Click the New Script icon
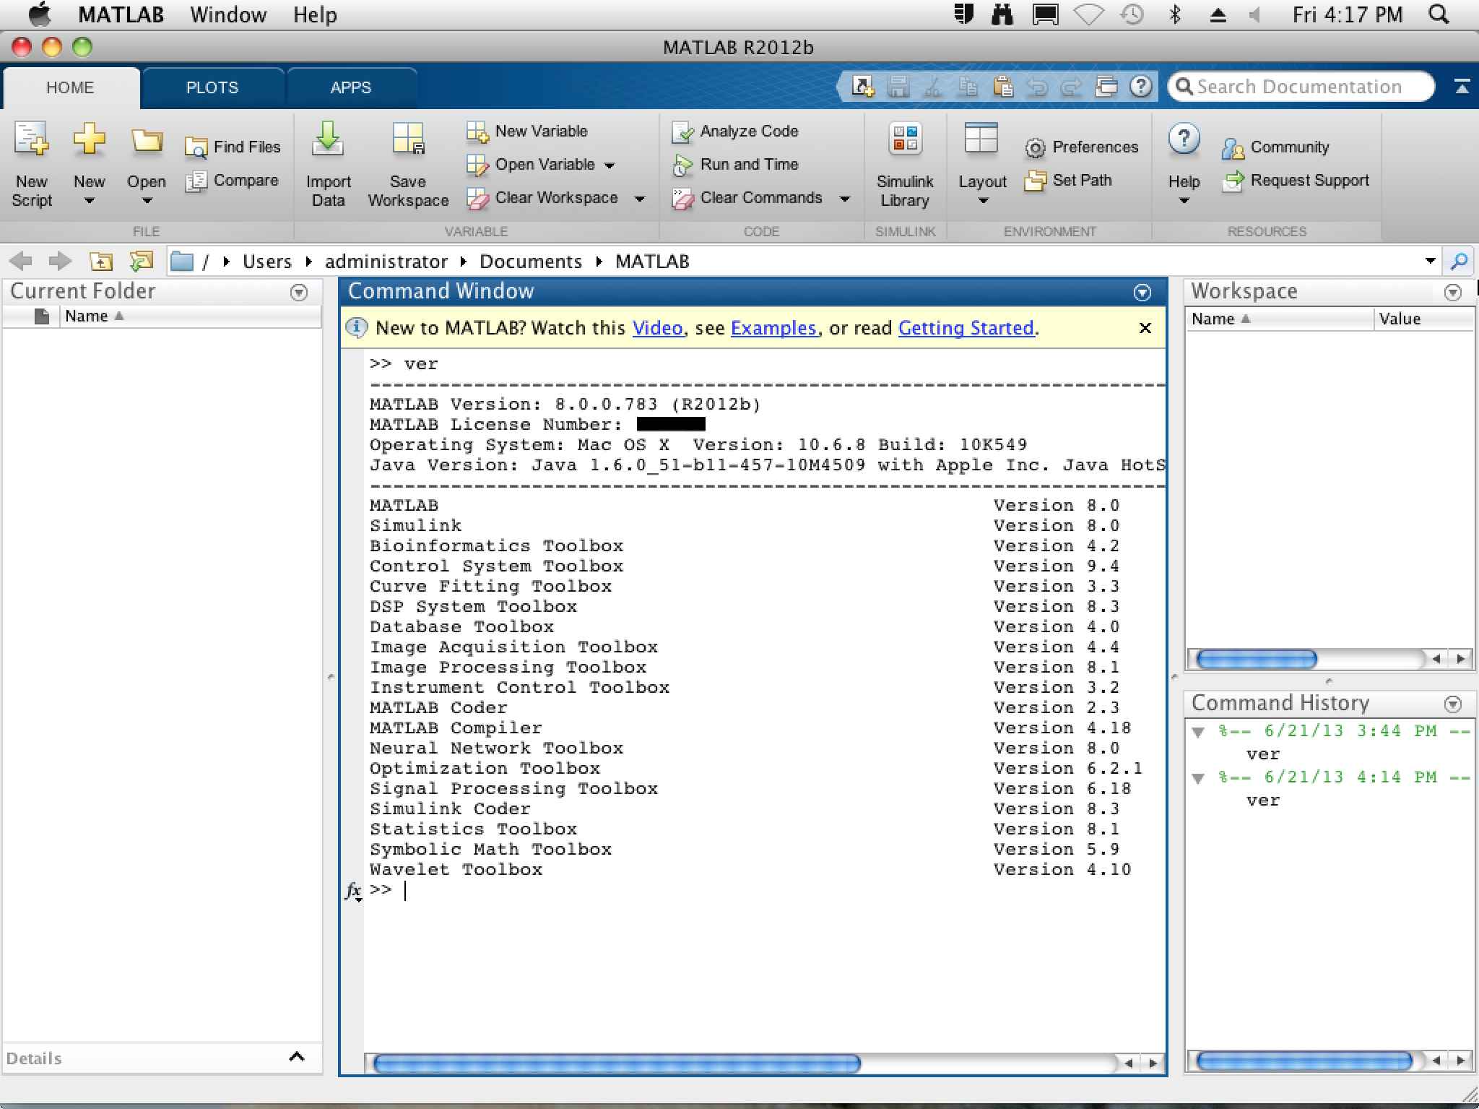1479x1109 pixels. (x=31, y=140)
